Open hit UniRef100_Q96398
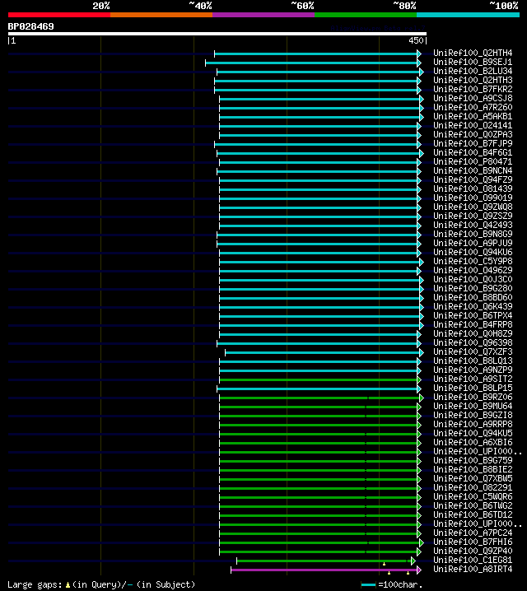 pos(473,342)
